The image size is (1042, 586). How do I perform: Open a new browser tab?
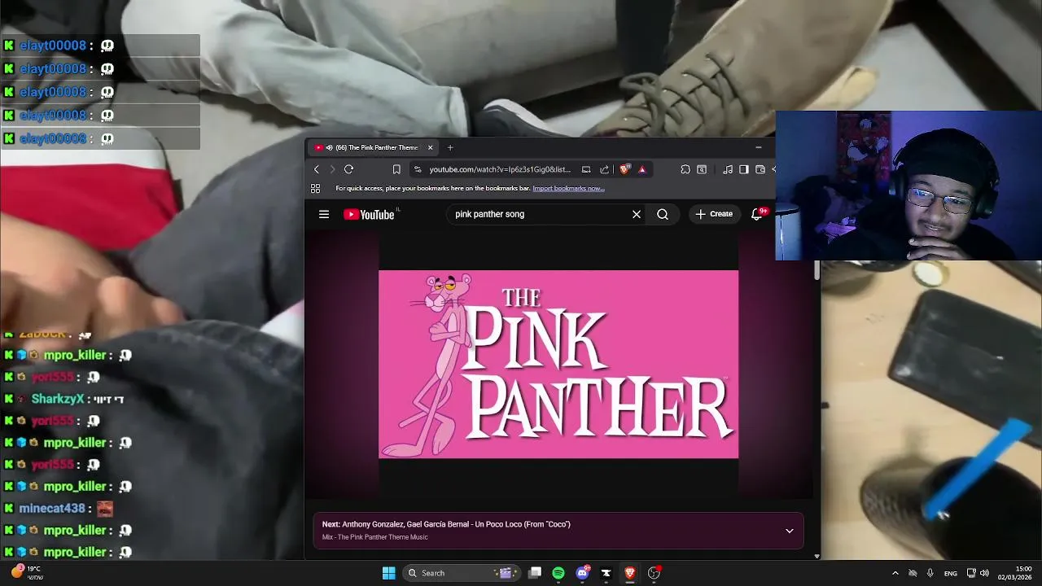(450, 147)
